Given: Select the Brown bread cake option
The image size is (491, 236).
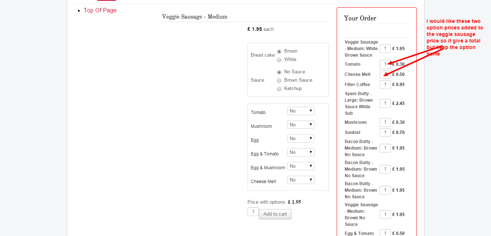Looking at the screenshot, I should pos(279,52).
